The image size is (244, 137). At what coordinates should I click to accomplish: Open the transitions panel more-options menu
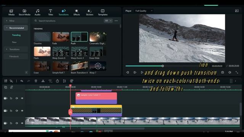116,21
